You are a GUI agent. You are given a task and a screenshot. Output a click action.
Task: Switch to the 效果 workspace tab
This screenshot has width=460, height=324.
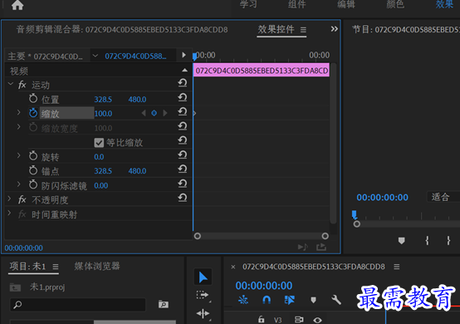click(x=444, y=4)
